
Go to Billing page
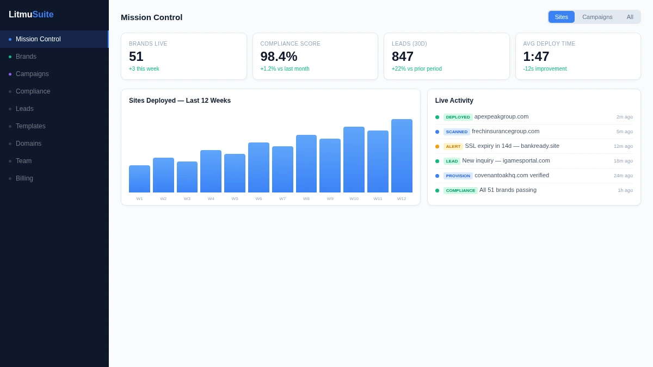click(x=54, y=178)
